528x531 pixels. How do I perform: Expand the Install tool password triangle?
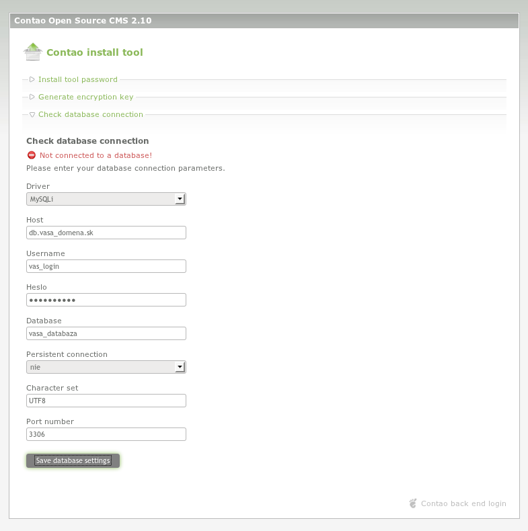[32, 79]
